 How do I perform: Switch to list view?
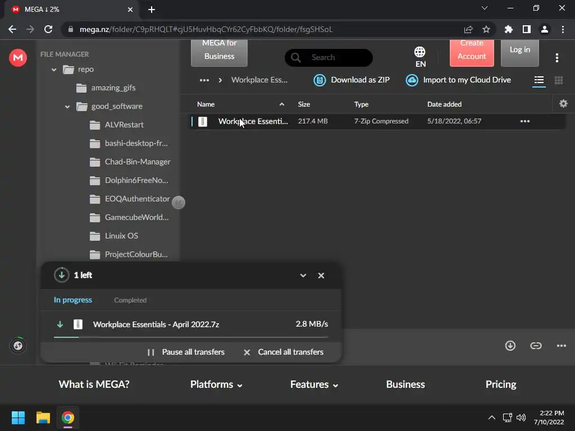coord(539,80)
